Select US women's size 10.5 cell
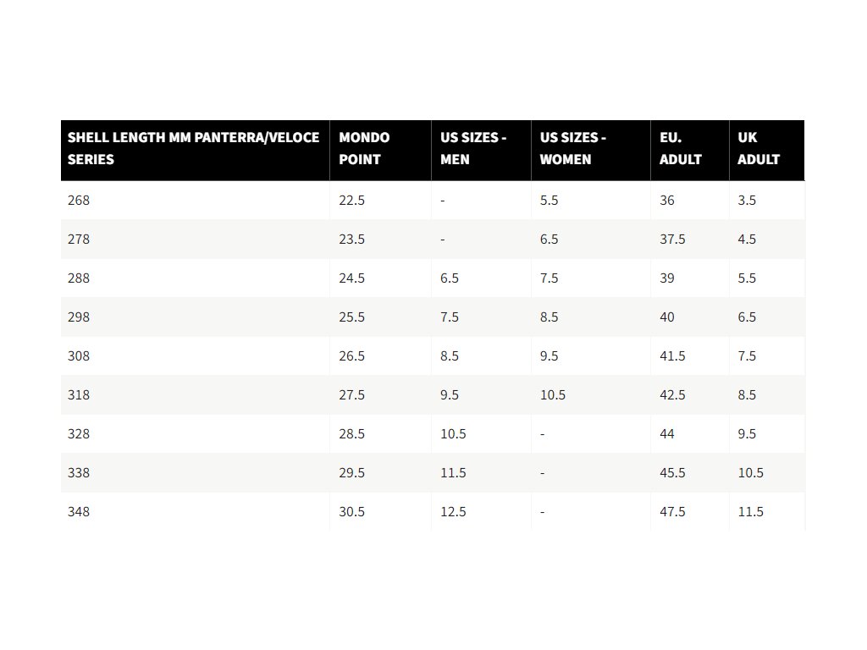This screenshot has width=867, height=650. point(552,395)
